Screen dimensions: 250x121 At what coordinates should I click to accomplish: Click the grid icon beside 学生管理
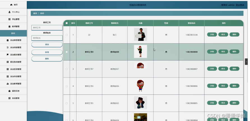[10, 19]
